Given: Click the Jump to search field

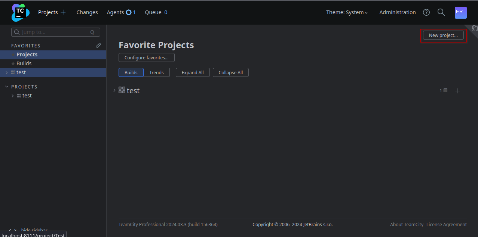Looking at the screenshot, I should pos(55,32).
